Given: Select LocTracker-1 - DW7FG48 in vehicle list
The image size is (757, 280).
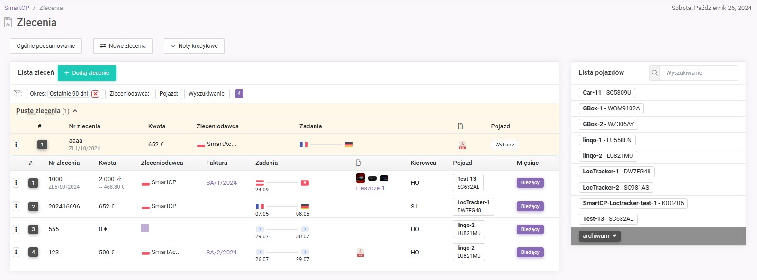Looking at the screenshot, I should [617, 172].
